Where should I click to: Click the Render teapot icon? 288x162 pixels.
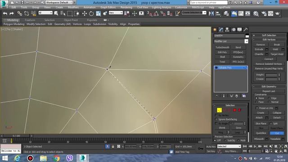277,13
